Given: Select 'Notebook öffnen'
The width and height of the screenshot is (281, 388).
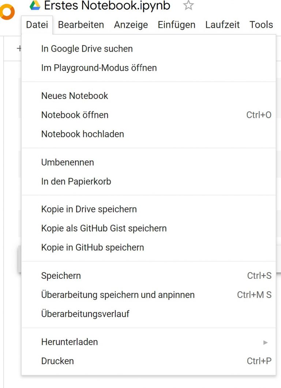Looking at the screenshot, I should point(75,115).
